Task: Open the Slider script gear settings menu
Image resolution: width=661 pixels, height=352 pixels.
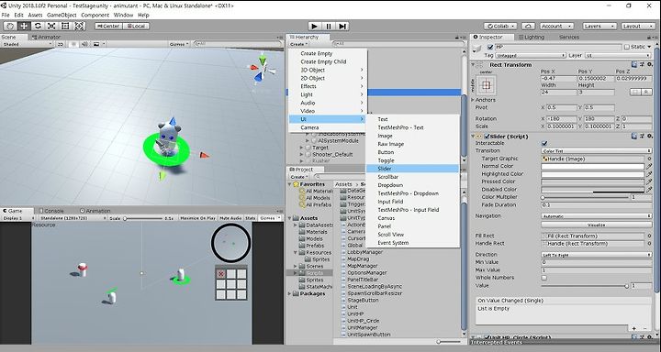Action: [x=650, y=136]
